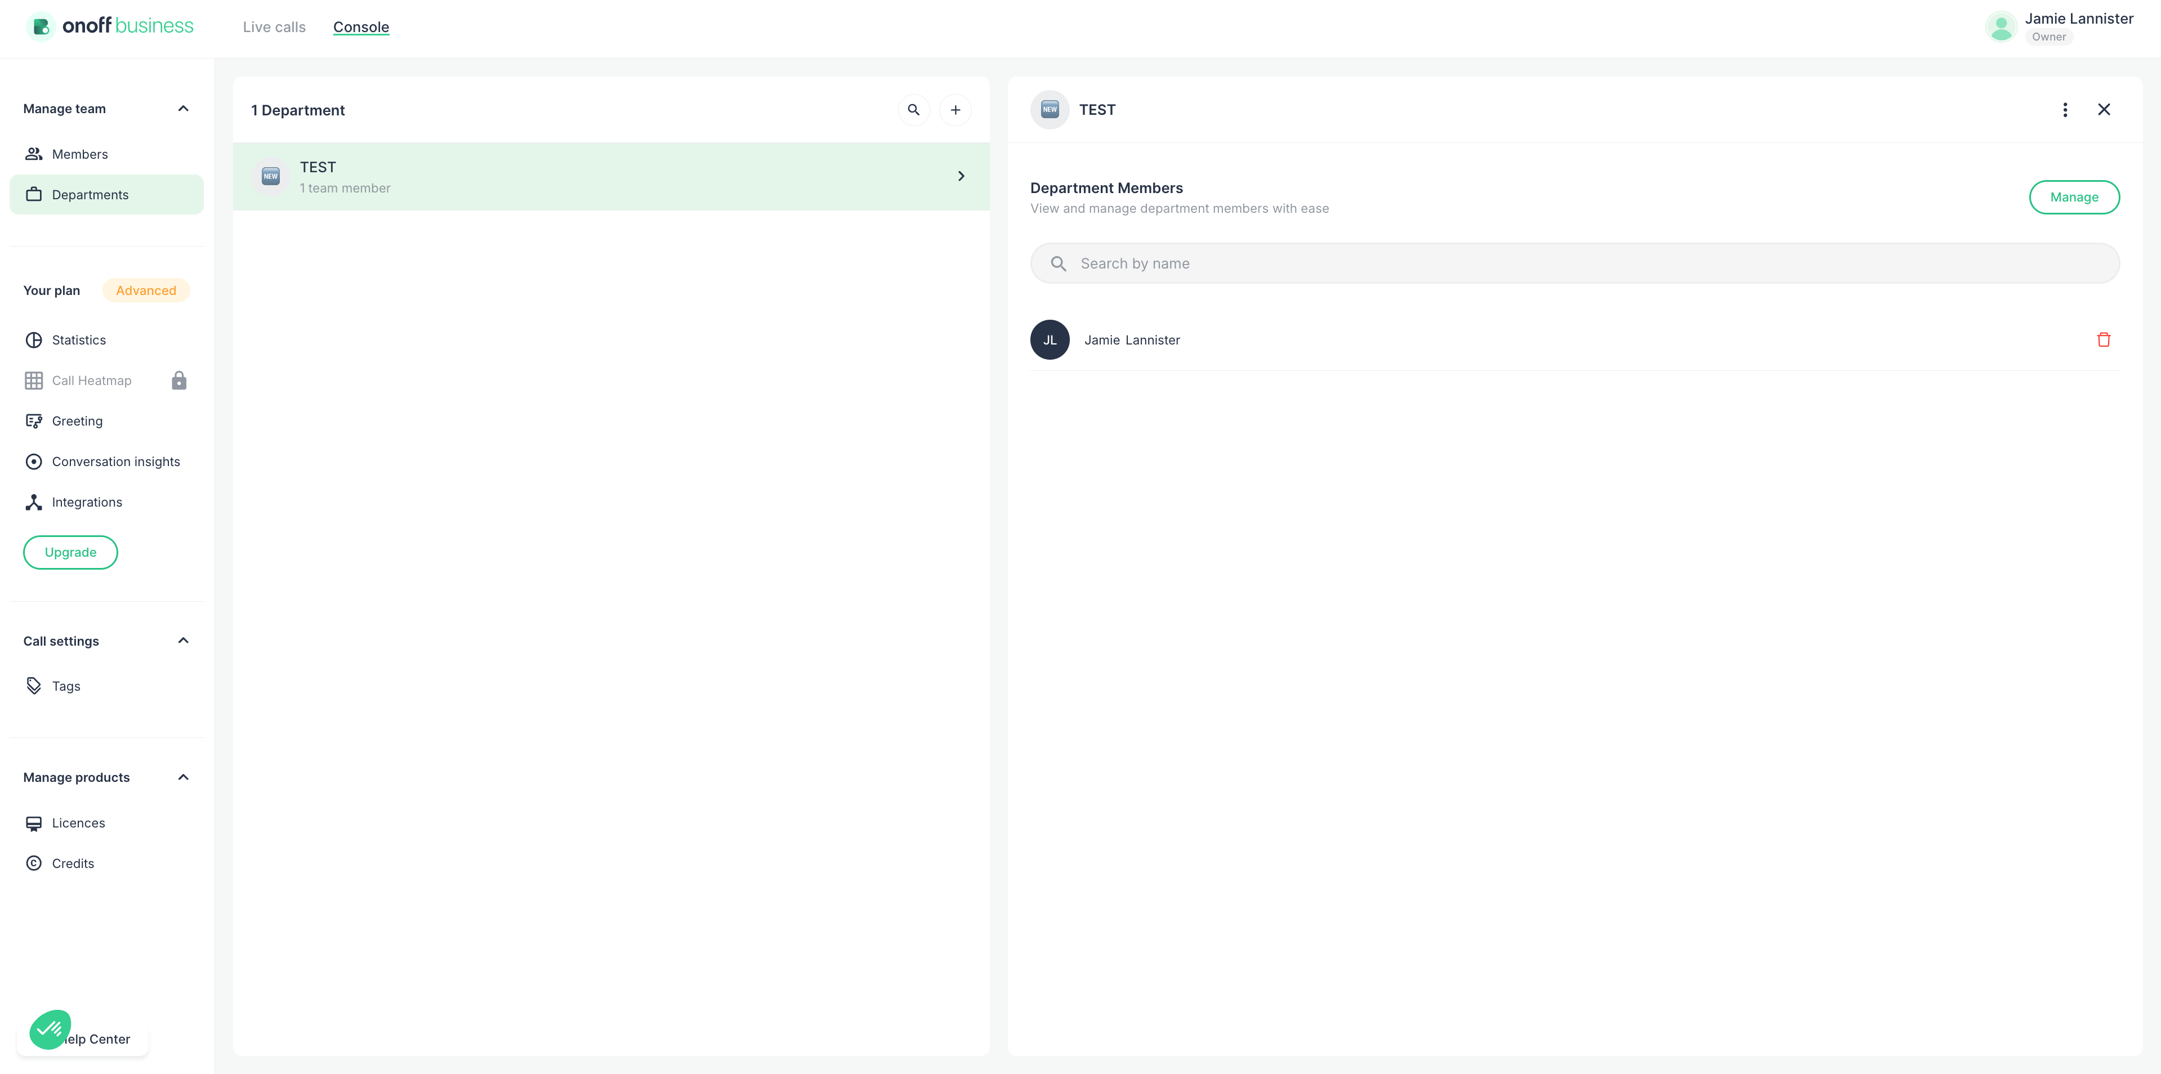This screenshot has height=1074, width=2161.
Task: Click the "Department Members" heading
Action: click(1106, 188)
